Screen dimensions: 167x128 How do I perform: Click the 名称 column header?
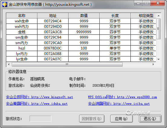coord(22,16)
